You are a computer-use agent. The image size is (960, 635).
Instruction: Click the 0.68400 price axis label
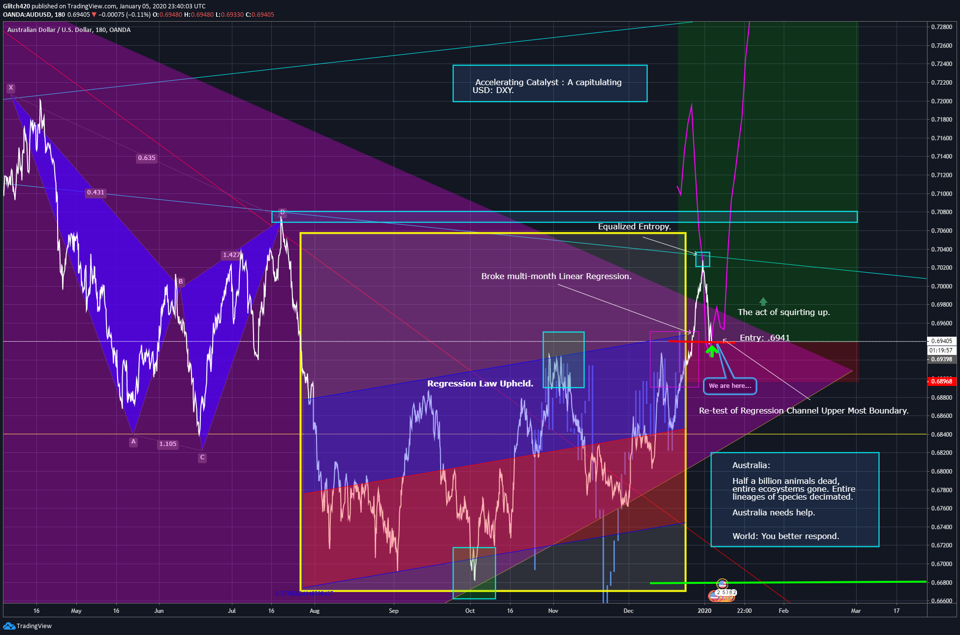click(941, 434)
